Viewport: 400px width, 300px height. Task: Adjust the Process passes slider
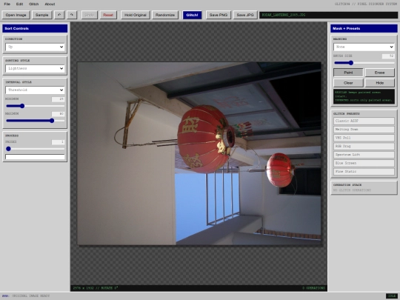(35, 149)
